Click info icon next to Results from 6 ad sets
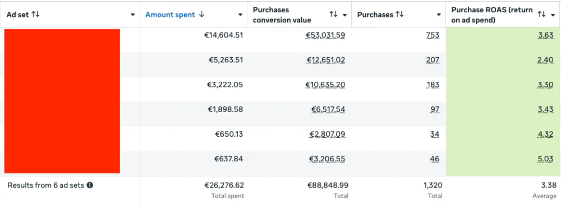Screen dimensions: 561x205 (90, 185)
